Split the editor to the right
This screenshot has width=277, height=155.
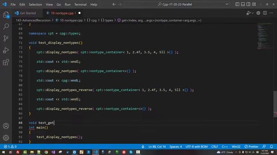265,13
